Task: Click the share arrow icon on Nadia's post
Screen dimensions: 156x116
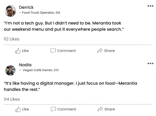Action: tap(100, 109)
